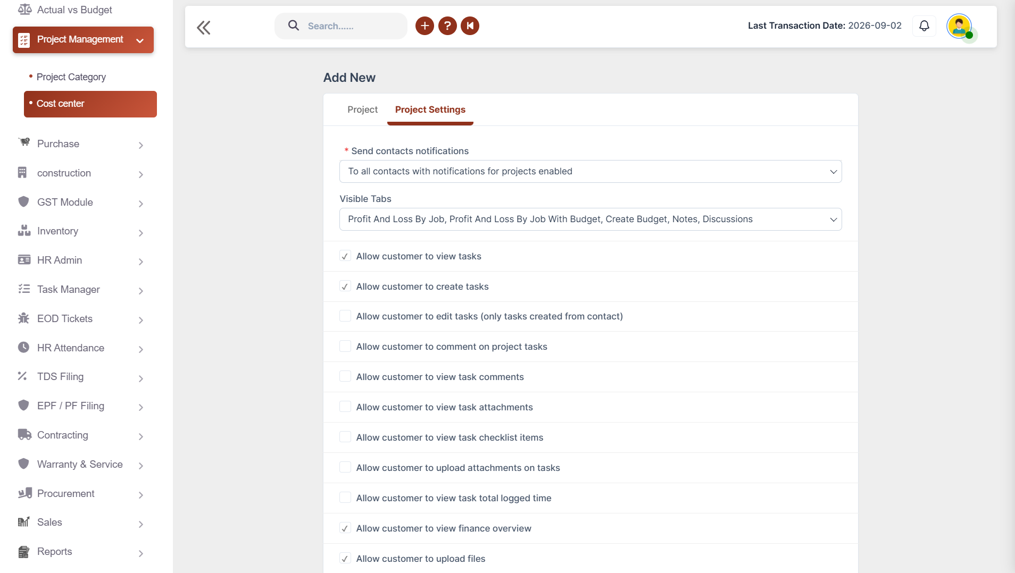Open Warranty & Service menu label
Viewport: 1015px width, 573px height.
tap(80, 464)
